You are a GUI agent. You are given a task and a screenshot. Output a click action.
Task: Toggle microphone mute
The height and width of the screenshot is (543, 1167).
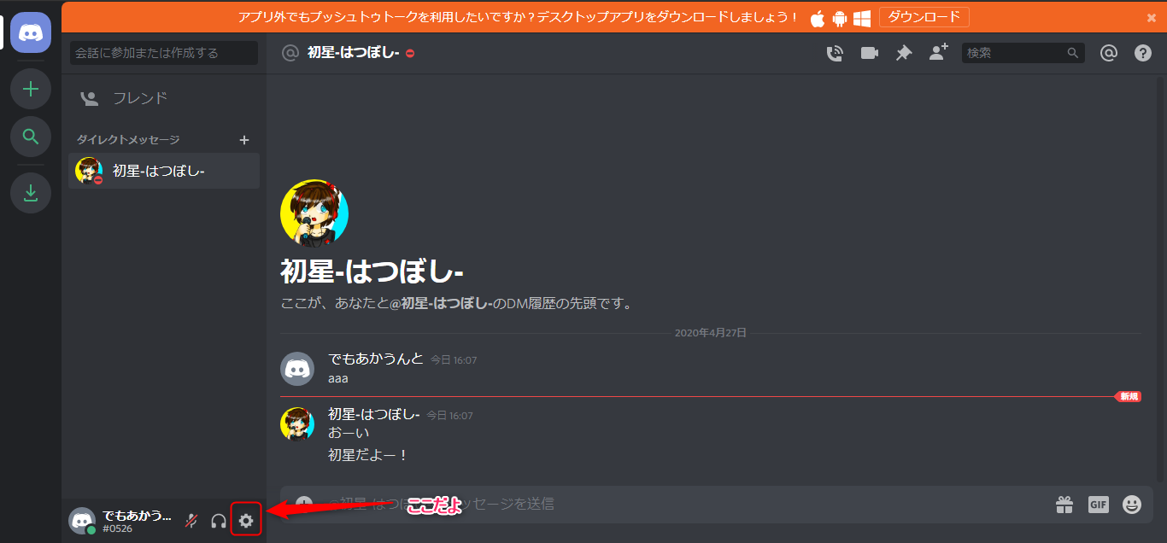192,521
